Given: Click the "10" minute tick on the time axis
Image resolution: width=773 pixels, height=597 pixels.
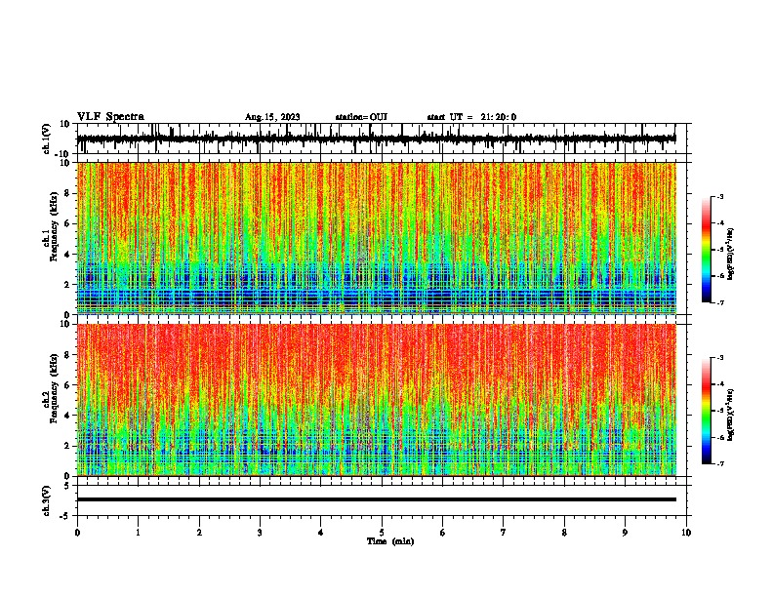Looking at the screenshot, I should coord(686,533).
